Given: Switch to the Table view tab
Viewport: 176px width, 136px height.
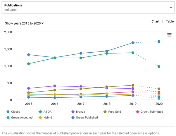Looking at the screenshot, I should 170,21.
